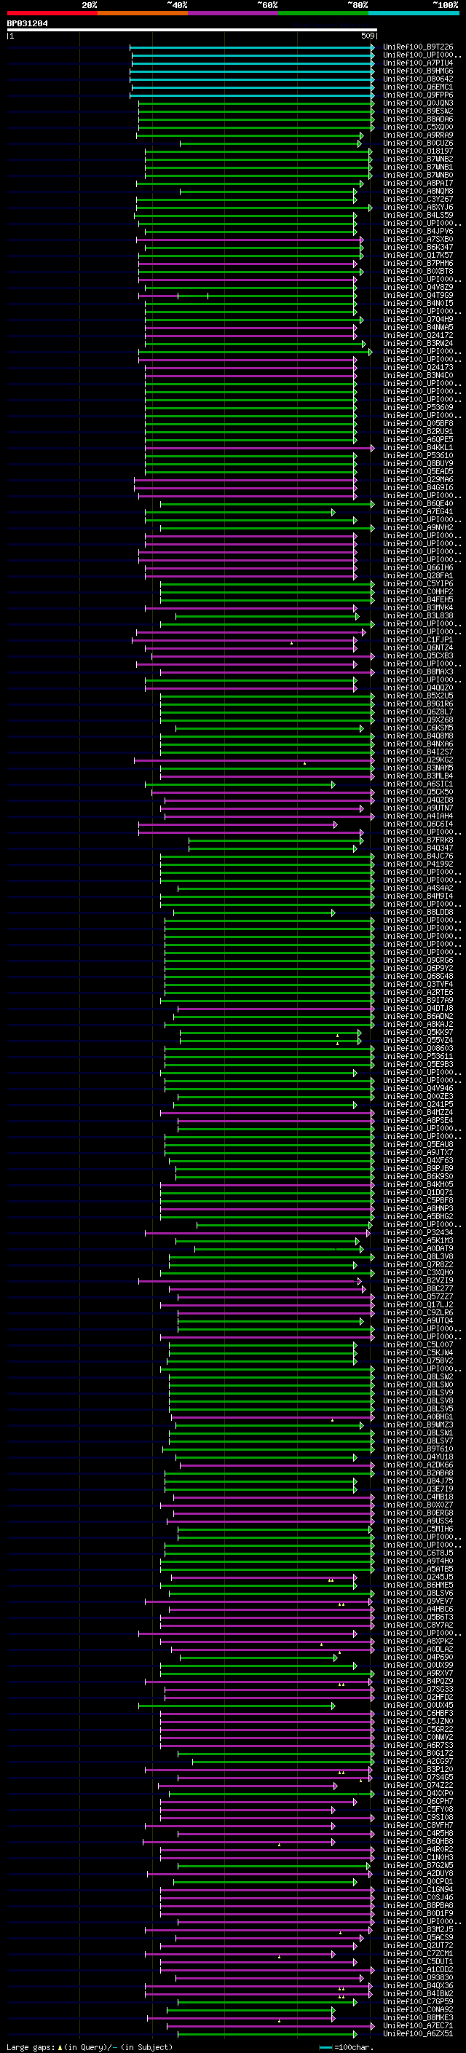Select the BP031204 query label

(x=27, y=24)
